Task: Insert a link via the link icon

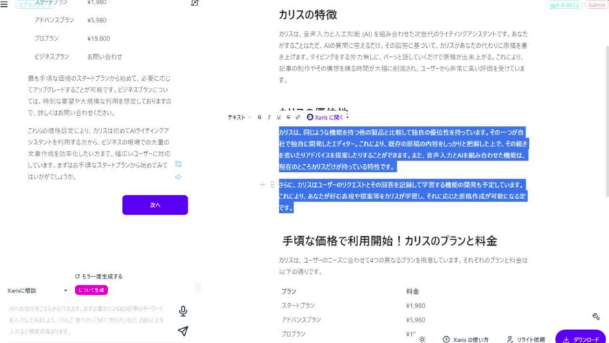Action: tap(298, 117)
